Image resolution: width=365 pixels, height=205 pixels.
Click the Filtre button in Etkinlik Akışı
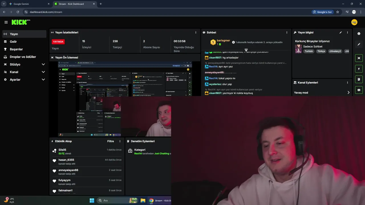(x=111, y=141)
